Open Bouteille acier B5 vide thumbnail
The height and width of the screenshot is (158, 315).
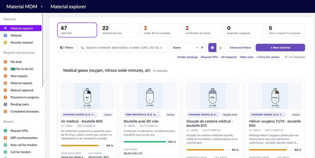[150, 96]
